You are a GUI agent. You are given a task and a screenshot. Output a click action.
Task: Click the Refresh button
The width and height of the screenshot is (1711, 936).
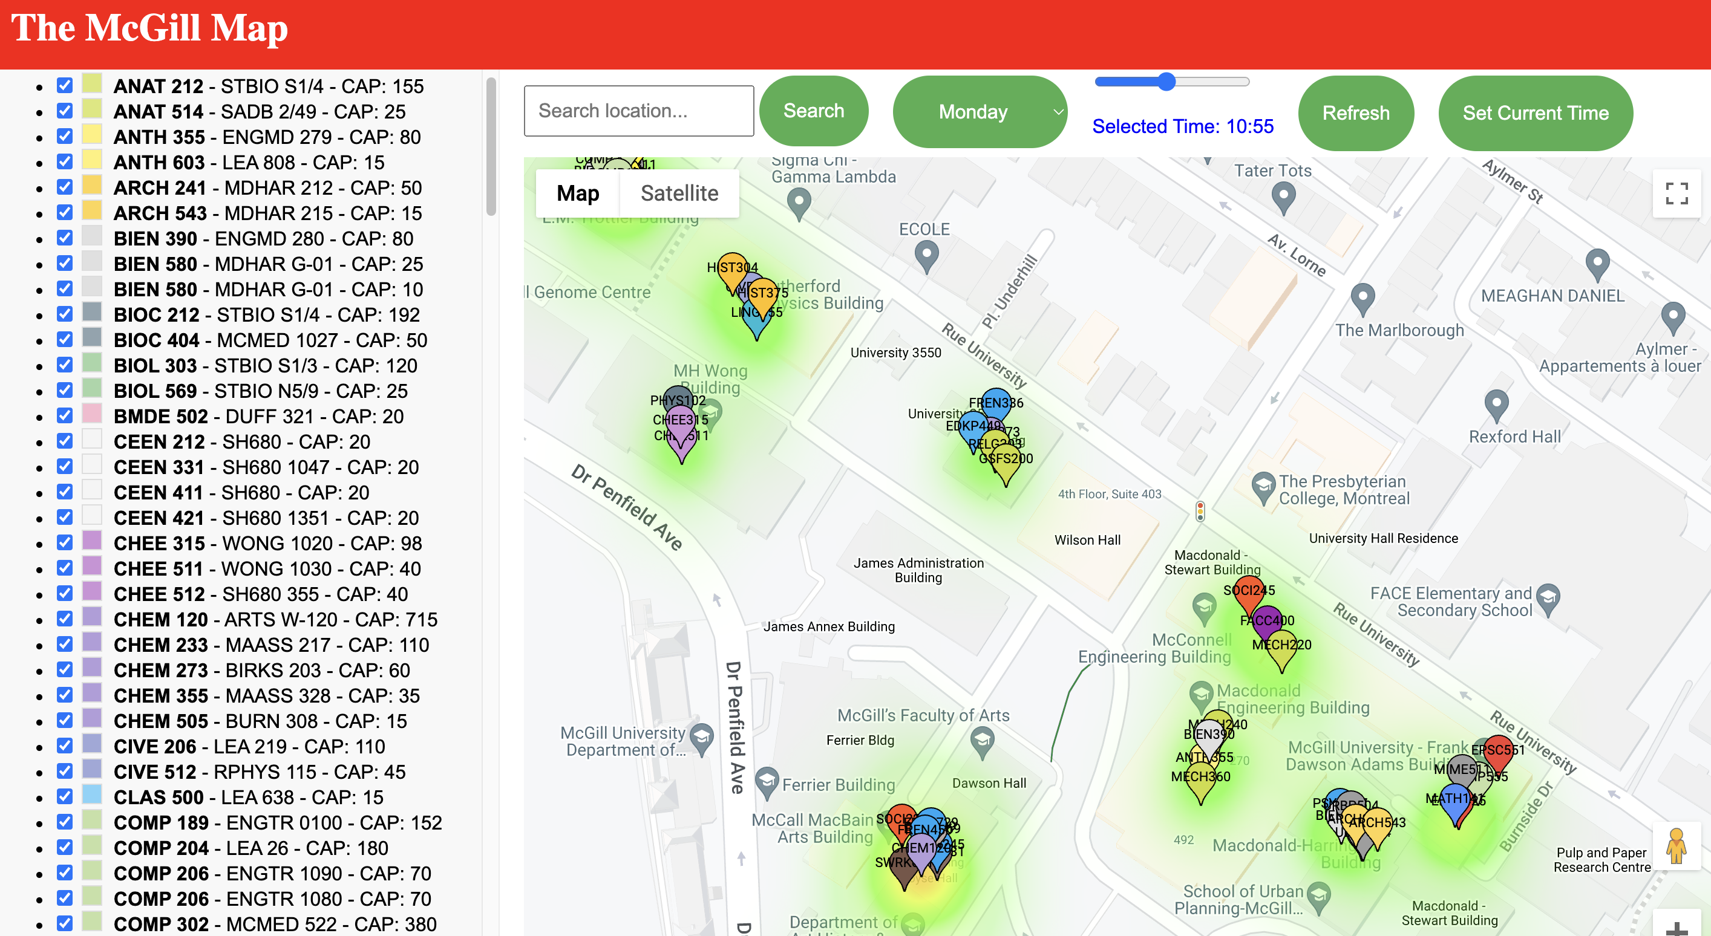tap(1355, 113)
